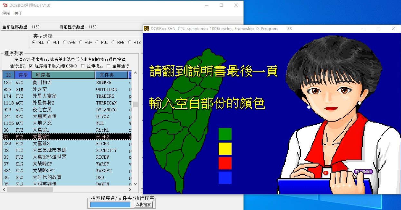Screen dimensions: 401x210
Task: Select the ACT type radio button
Action: coord(49,42)
